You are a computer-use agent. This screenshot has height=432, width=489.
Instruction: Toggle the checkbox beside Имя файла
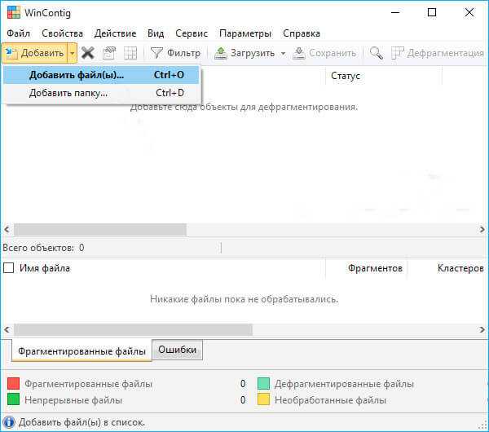coord(8,268)
